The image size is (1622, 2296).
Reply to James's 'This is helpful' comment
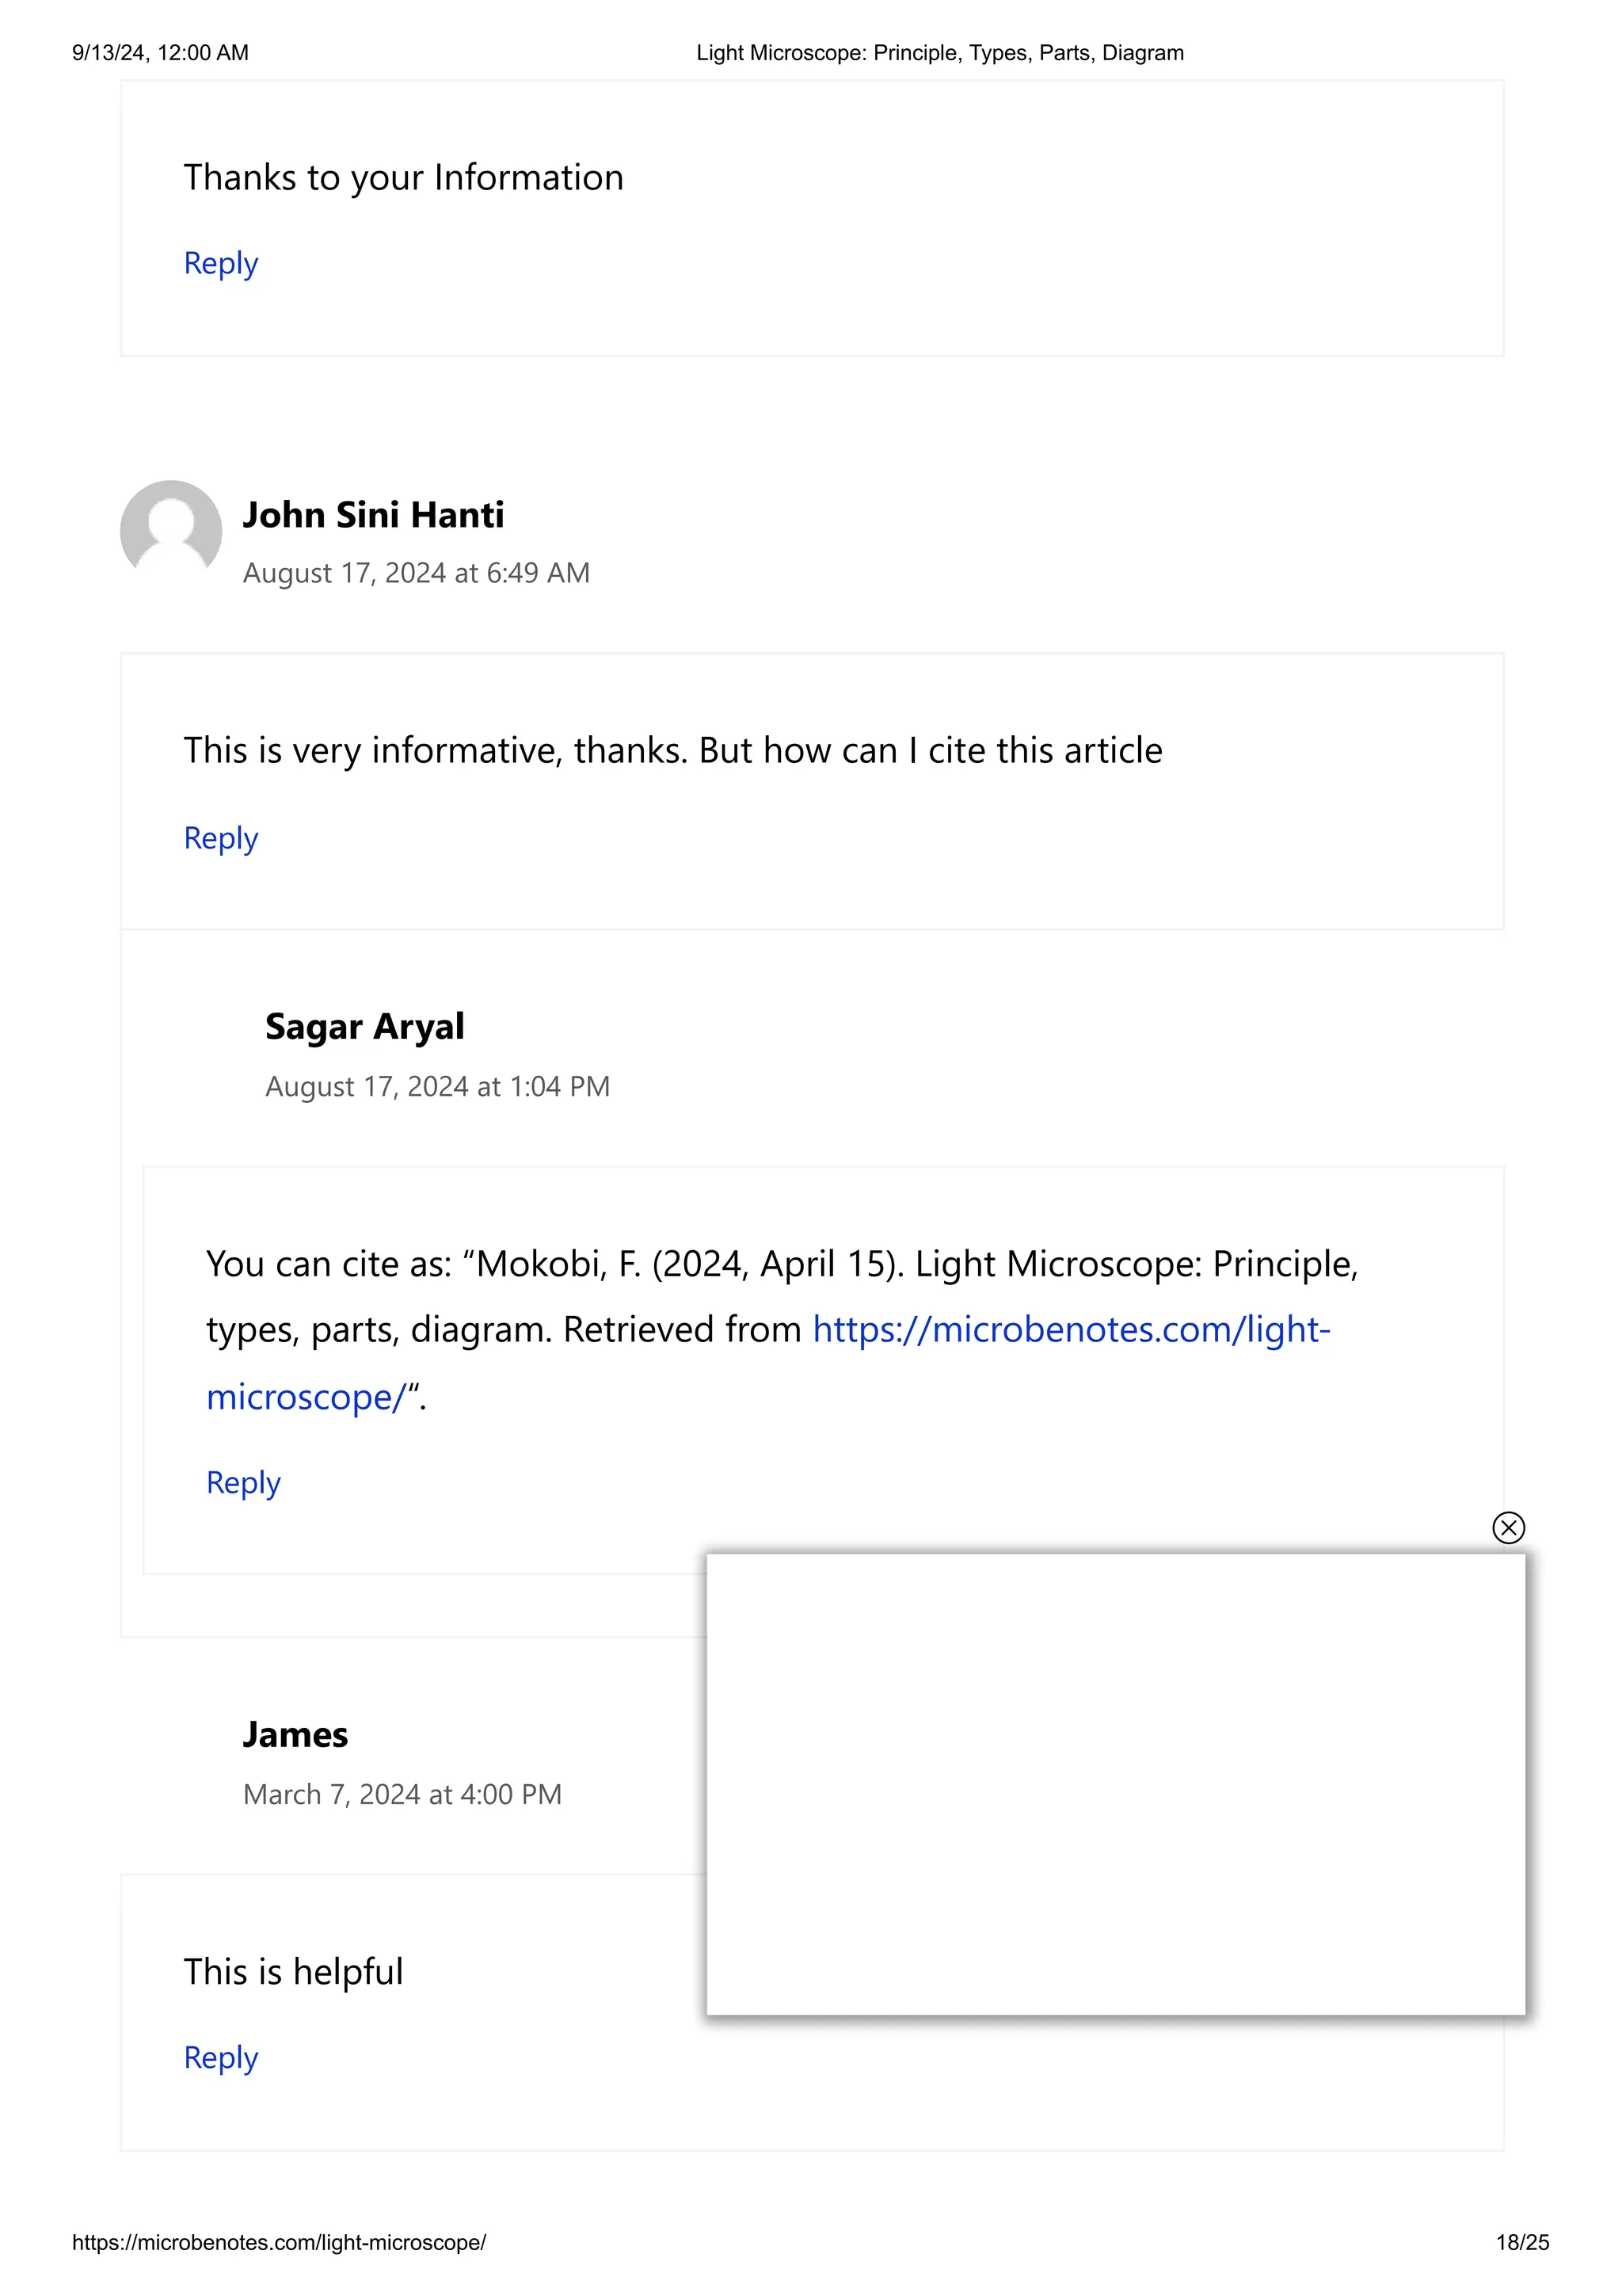[x=221, y=2057]
